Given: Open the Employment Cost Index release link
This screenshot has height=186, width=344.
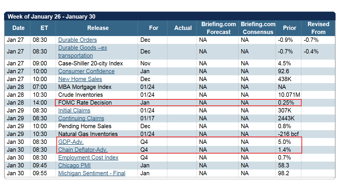Looking at the screenshot, I should click(x=88, y=158).
